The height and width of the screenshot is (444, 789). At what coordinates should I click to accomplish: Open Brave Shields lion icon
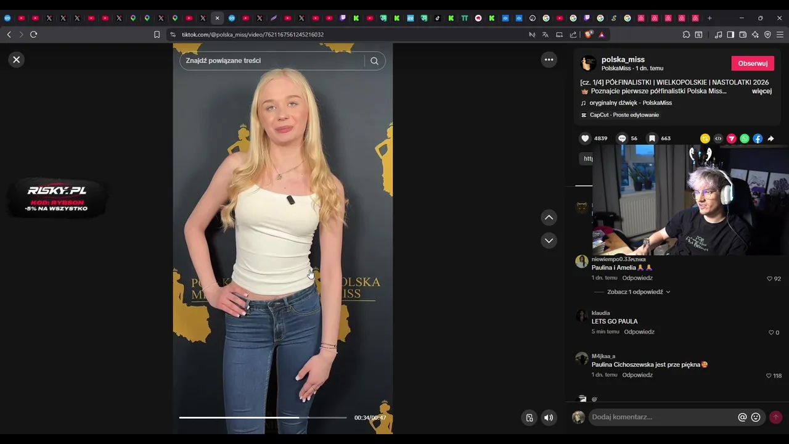tap(589, 35)
